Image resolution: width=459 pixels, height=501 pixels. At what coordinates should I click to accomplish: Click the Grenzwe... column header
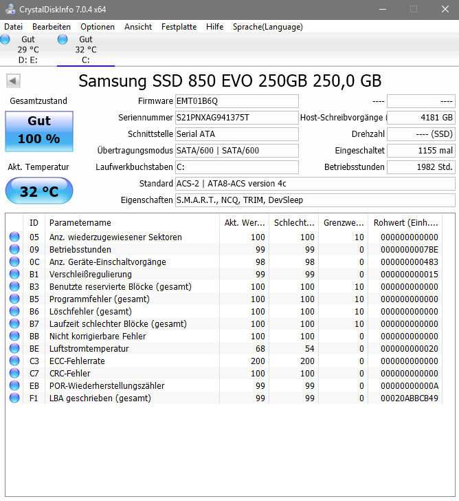click(343, 223)
